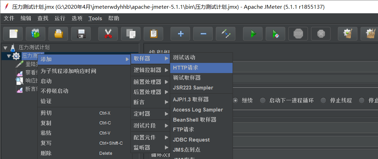The image size is (378, 159).
Task: Expand the 前置处理器 submenu
Action: (150, 82)
